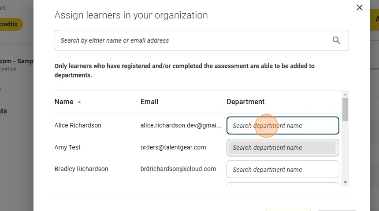Click the search magnifier icon

pos(336,40)
